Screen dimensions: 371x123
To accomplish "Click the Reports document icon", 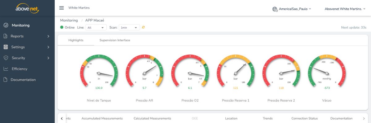I will click(x=5, y=36).
